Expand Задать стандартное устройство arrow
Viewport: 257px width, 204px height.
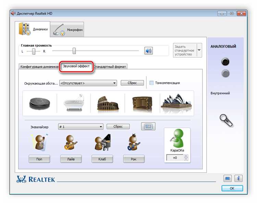(x=199, y=50)
